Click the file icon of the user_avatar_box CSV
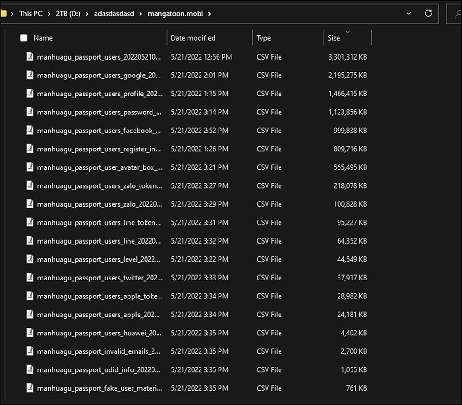The height and width of the screenshot is (405, 462). pos(30,167)
